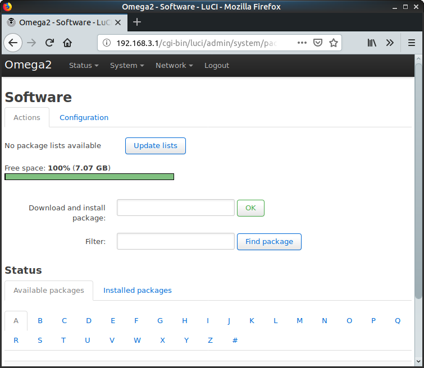Open the Status dropdown menu
424x368 pixels.
84,66
